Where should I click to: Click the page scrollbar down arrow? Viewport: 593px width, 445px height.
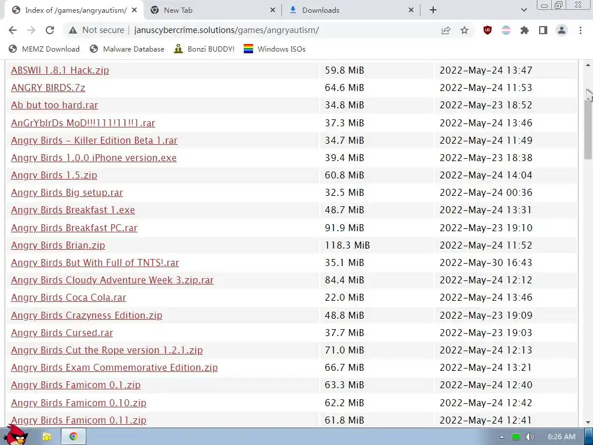point(588,422)
